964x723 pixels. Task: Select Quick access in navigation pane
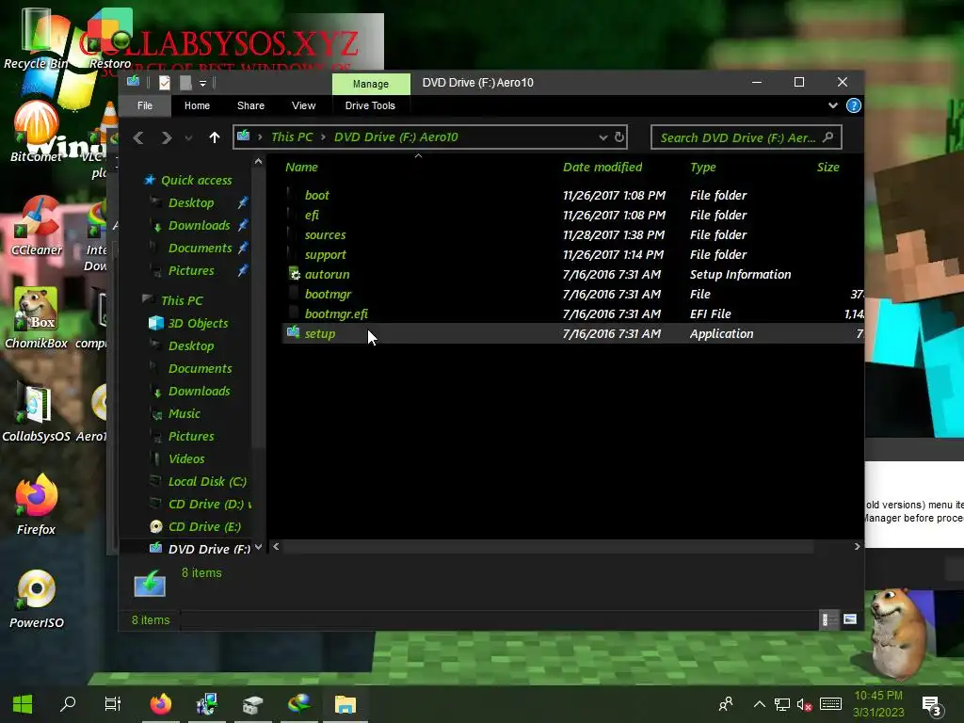click(196, 180)
